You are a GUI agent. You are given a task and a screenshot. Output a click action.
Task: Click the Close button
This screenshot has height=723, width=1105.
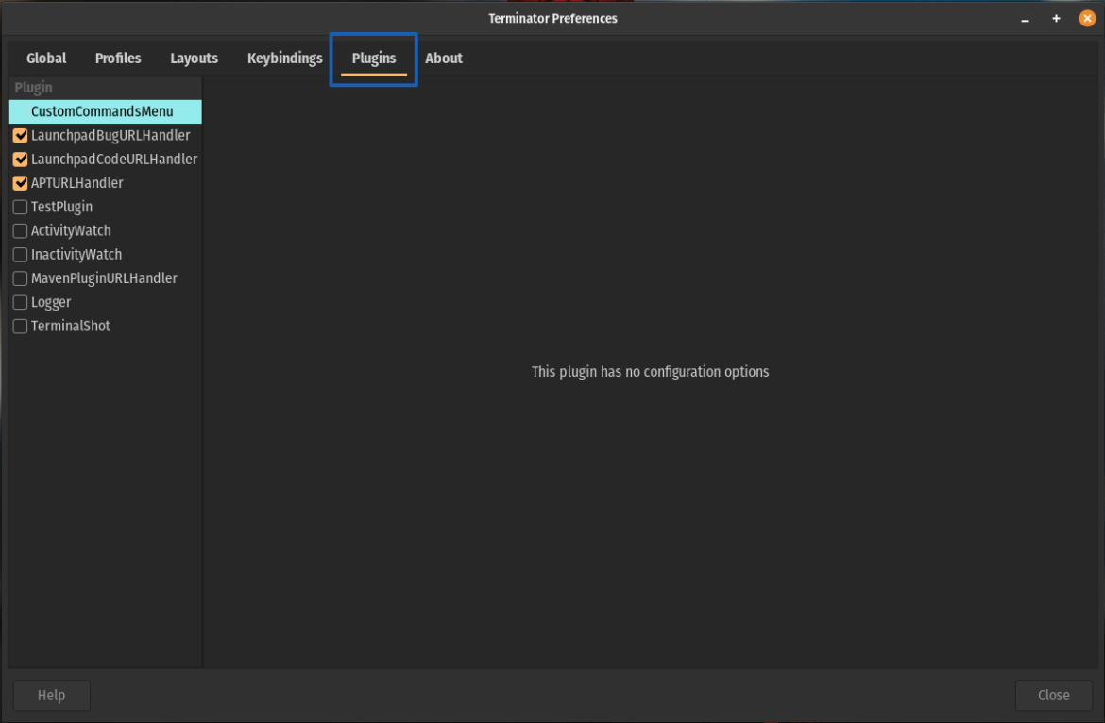point(1053,695)
